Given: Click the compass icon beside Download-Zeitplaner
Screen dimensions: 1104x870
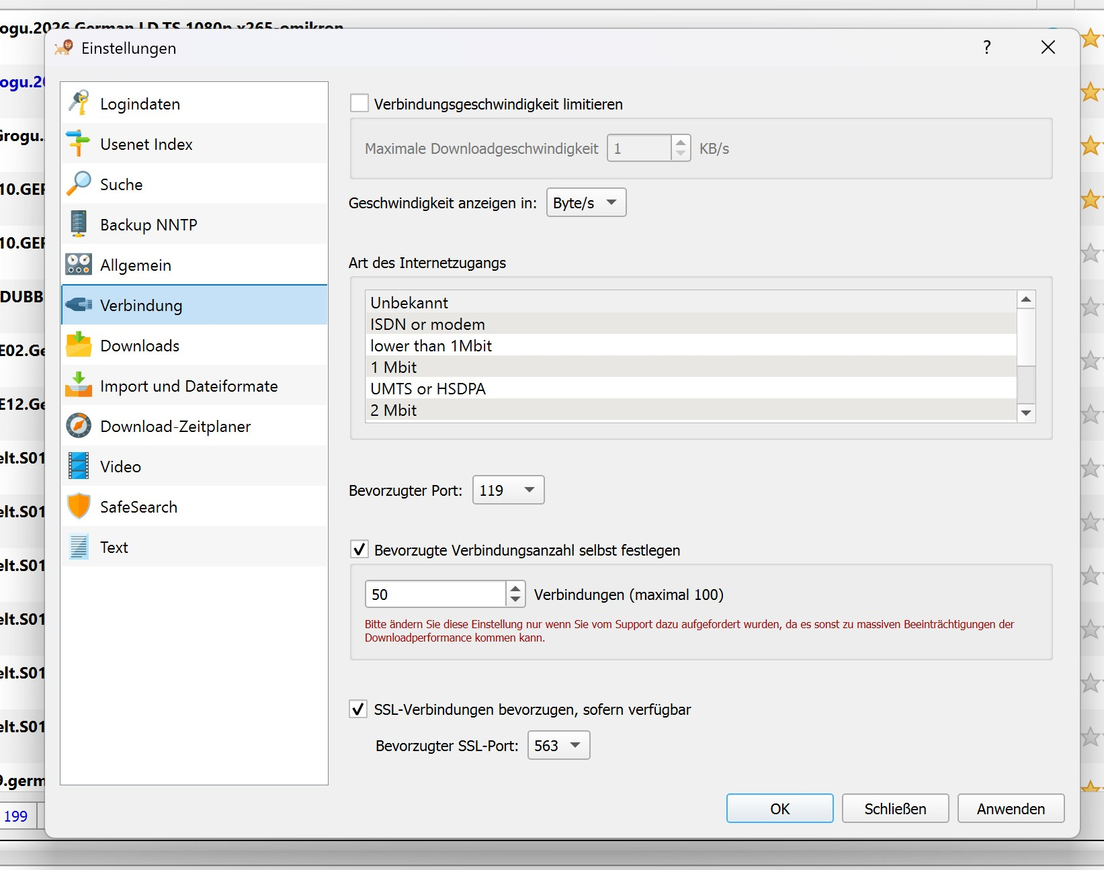Looking at the screenshot, I should click(79, 426).
